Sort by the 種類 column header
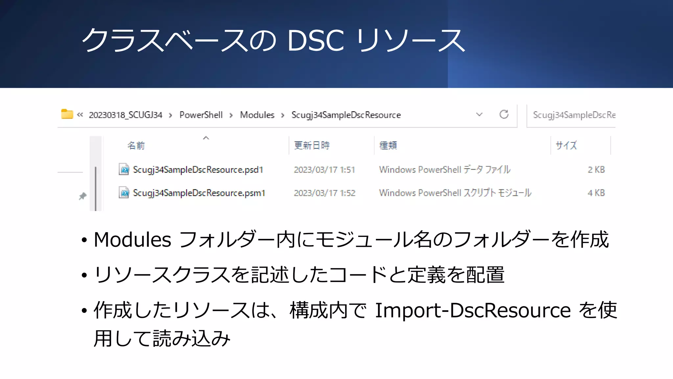Image resolution: width=673 pixels, height=379 pixels. click(x=388, y=145)
